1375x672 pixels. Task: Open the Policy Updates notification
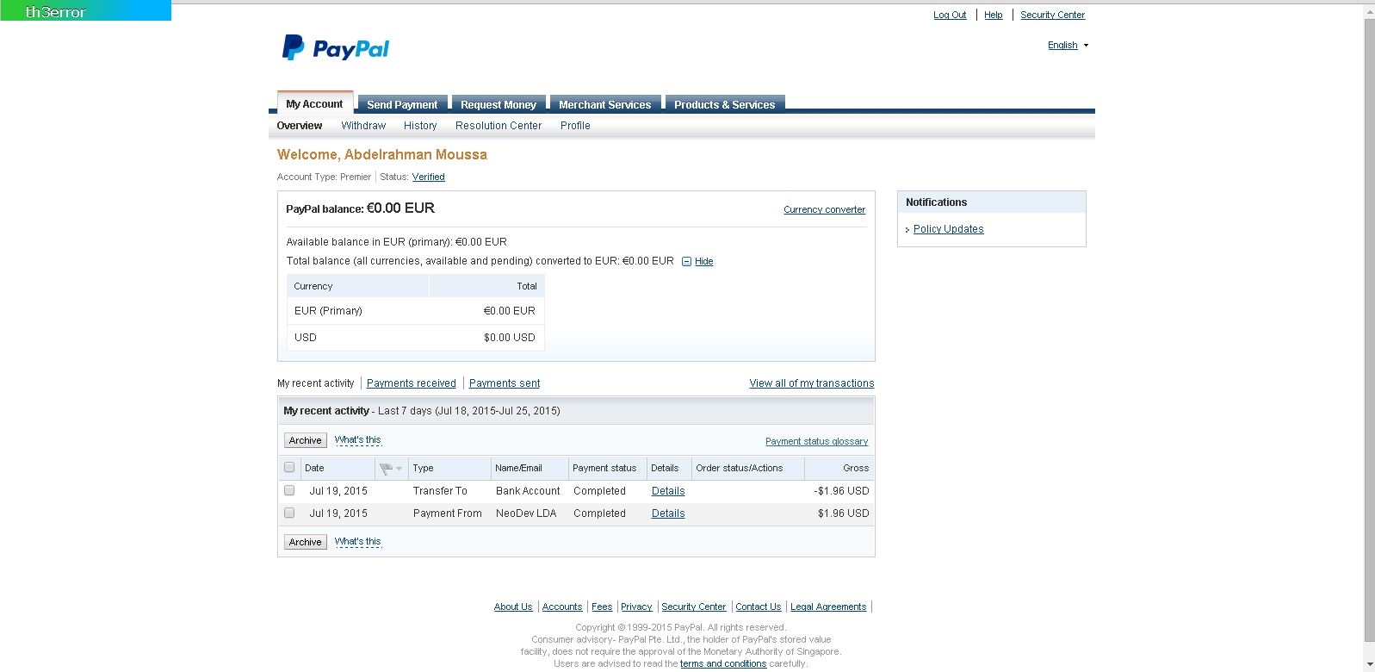[948, 229]
